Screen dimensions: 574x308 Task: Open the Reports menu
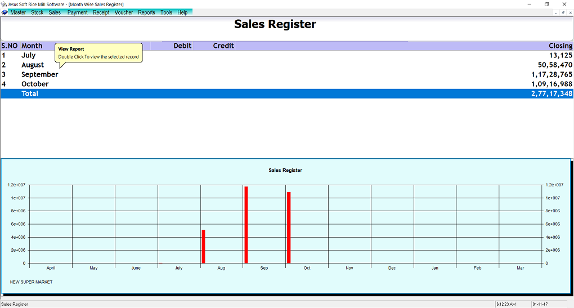click(146, 12)
